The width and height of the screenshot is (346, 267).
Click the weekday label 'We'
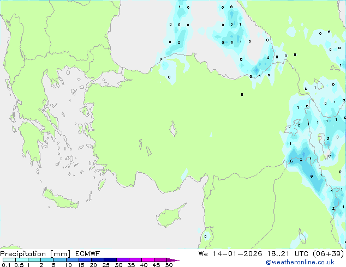tap(203, 254)
